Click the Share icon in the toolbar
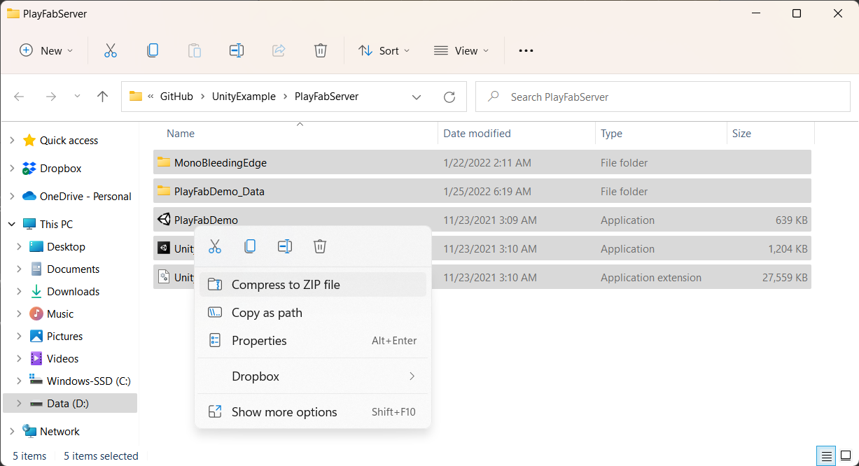Viewport: 859px width, 466px height. [279, 50]
